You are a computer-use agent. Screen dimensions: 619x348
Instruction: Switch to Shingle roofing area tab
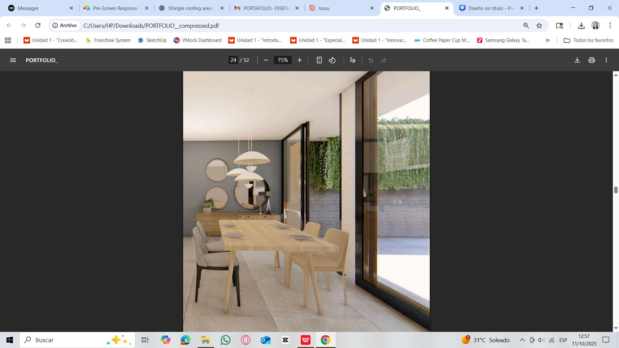(191, 8)
